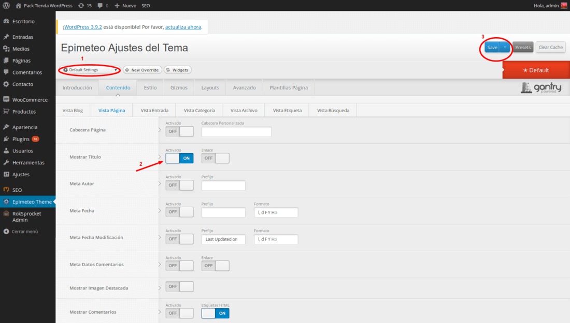
Task: Open Páginas pages icon
Action: [6, 60]
